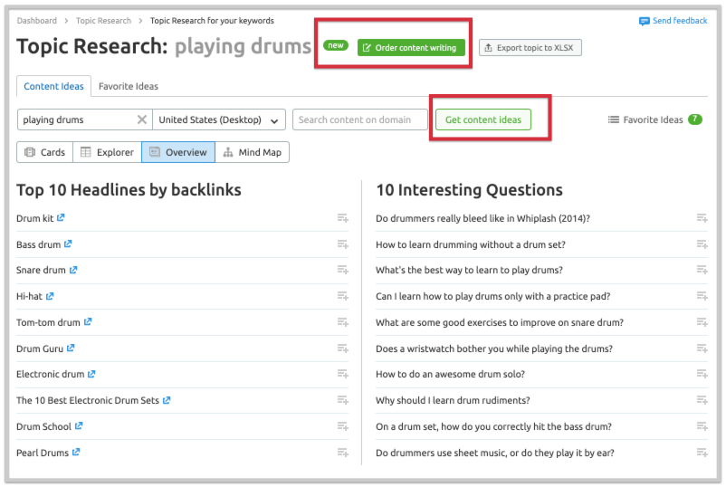Add Snare drum headline to favorites
This screenshot has height=487, width=726.
click(x=342, y=270)
